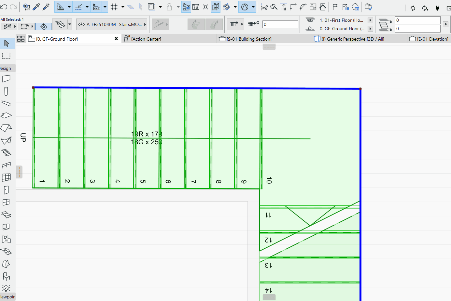
Task: Select the Fillet curve icon
Action: [303, 7]
